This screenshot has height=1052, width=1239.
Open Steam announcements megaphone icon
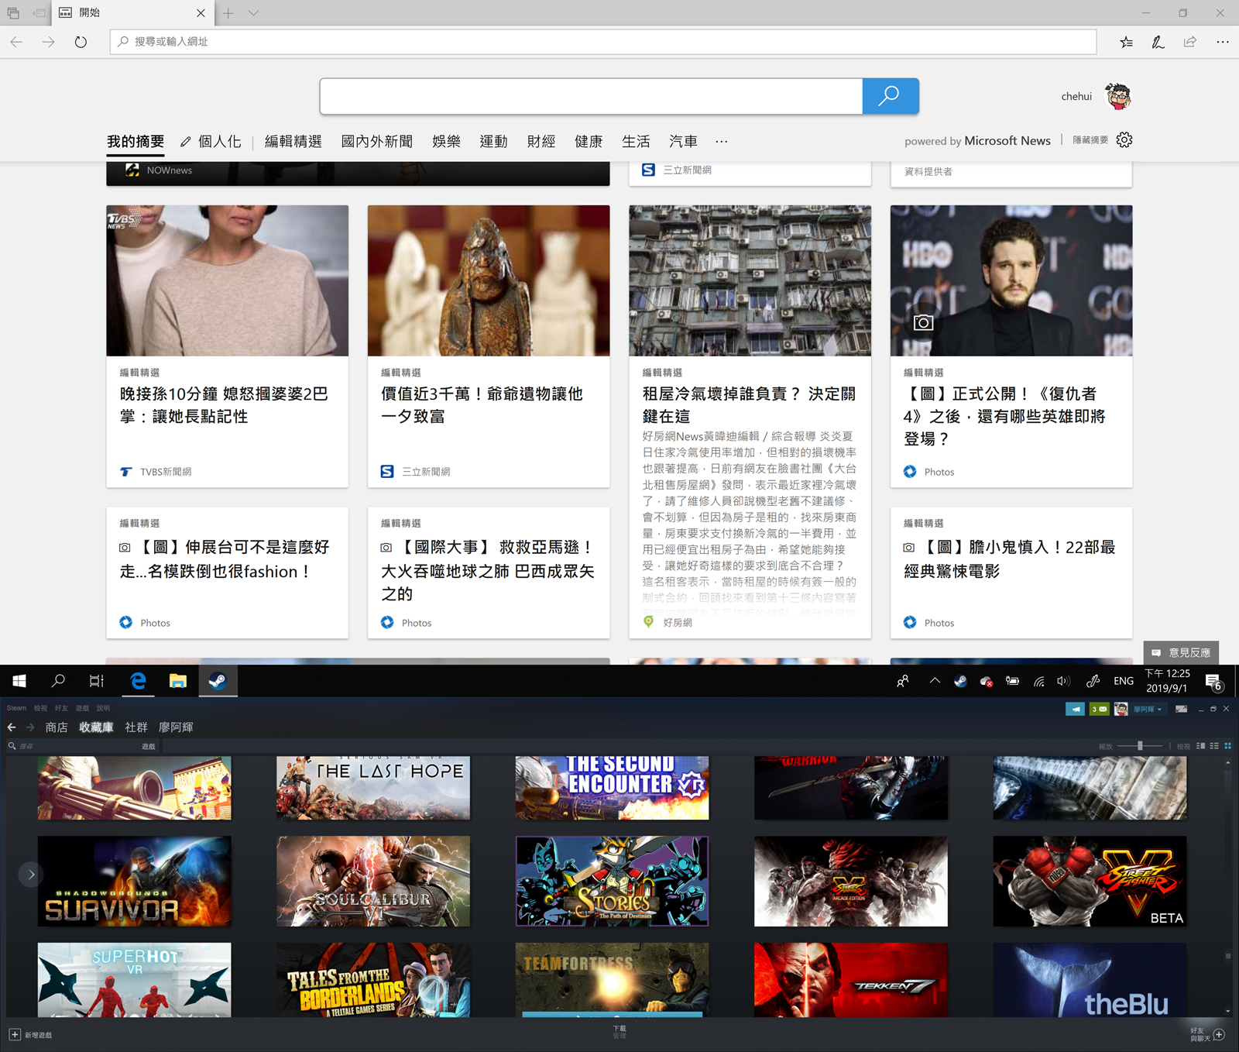pos(1075,709)
